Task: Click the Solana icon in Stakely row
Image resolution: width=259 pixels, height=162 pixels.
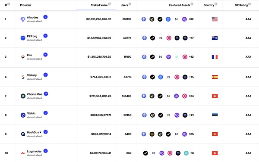Action: click(185, 77)
